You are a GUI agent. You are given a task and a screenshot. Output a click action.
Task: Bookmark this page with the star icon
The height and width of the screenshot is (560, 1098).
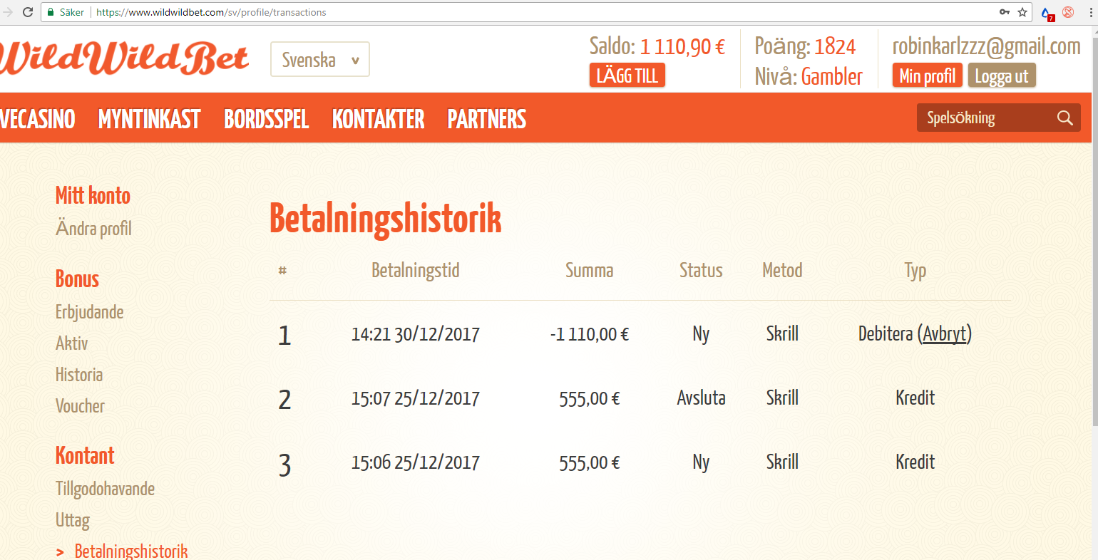pos(1022,12)
